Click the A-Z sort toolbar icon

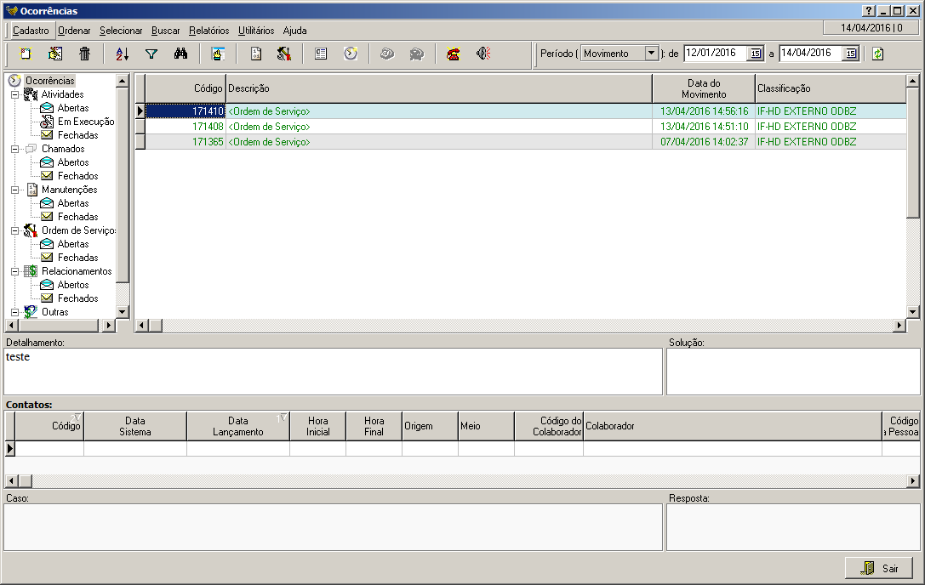(122, 54)
